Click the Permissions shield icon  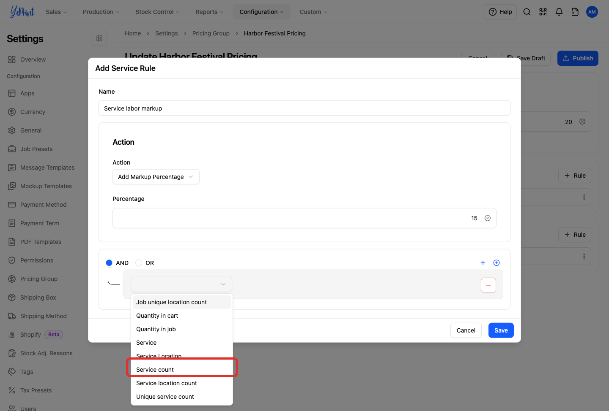12,260
